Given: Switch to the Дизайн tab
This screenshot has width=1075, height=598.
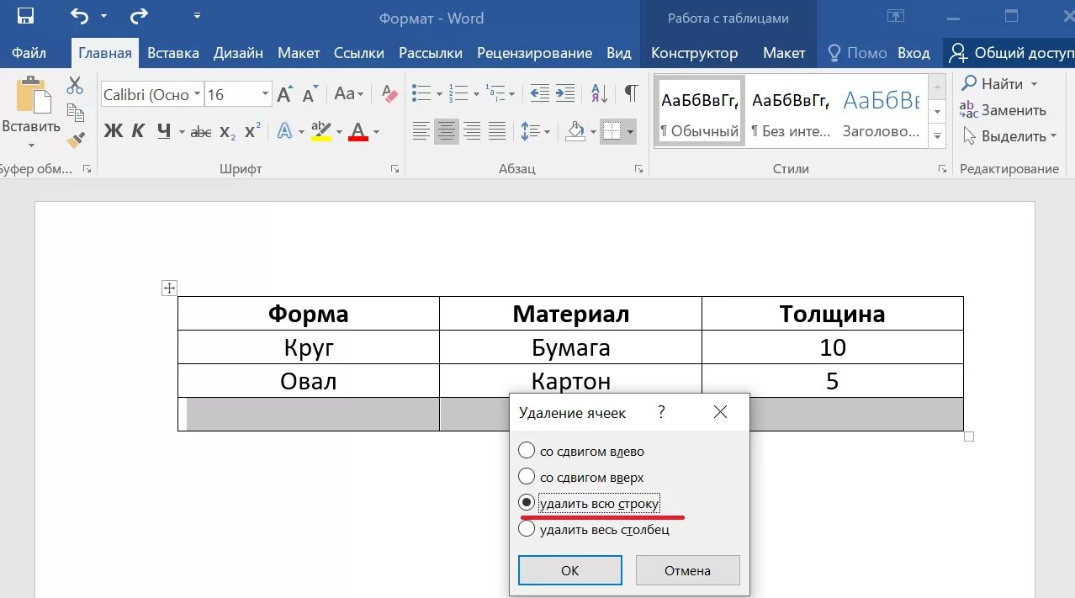Looking at the screenshot, I should (x=238, y=52).
